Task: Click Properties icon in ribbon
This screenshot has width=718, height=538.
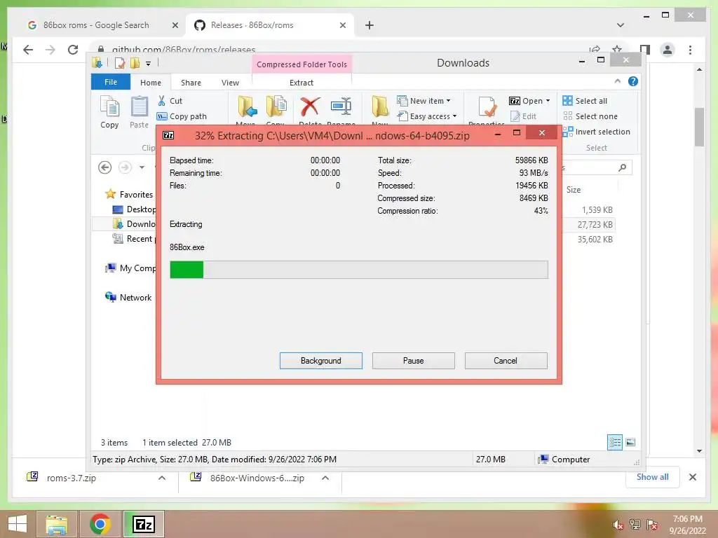Action: 487,106
